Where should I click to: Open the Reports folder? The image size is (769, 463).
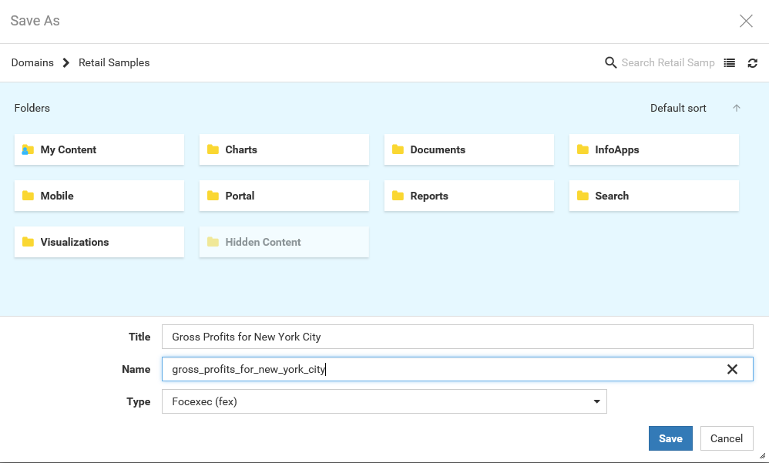click(x=469, y=196)
